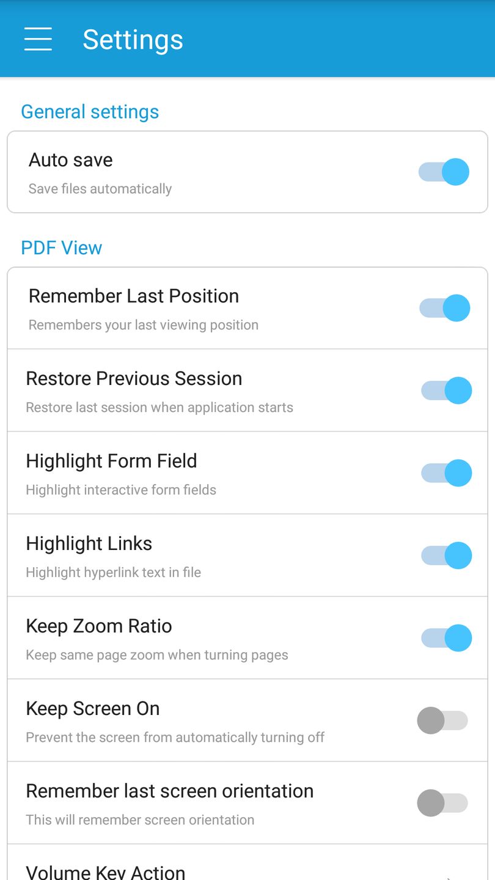Tap the Auto save row label
The width and height of the screenshot is (495, 880).
pos(71,160)
